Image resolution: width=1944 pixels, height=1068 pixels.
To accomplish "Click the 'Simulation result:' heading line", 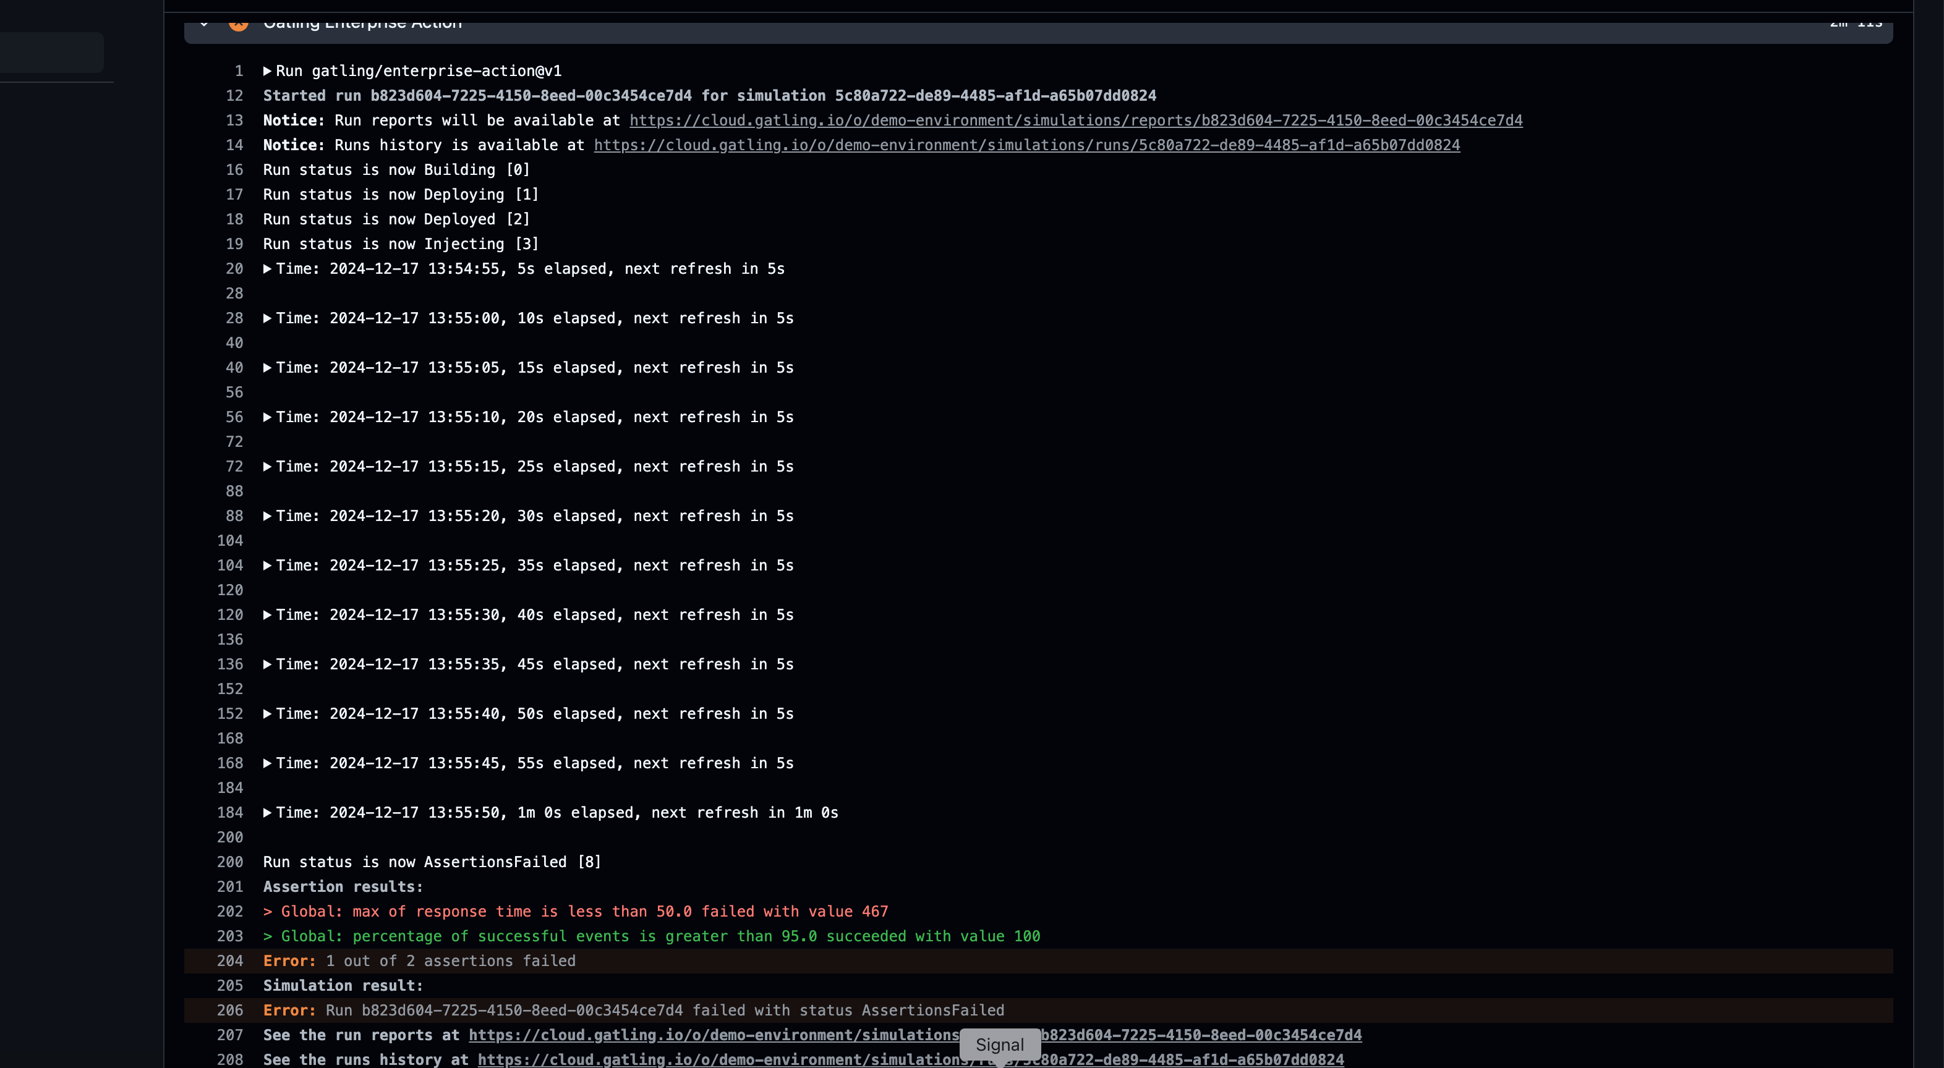I will pyautogui.click(x=343, y=986).
